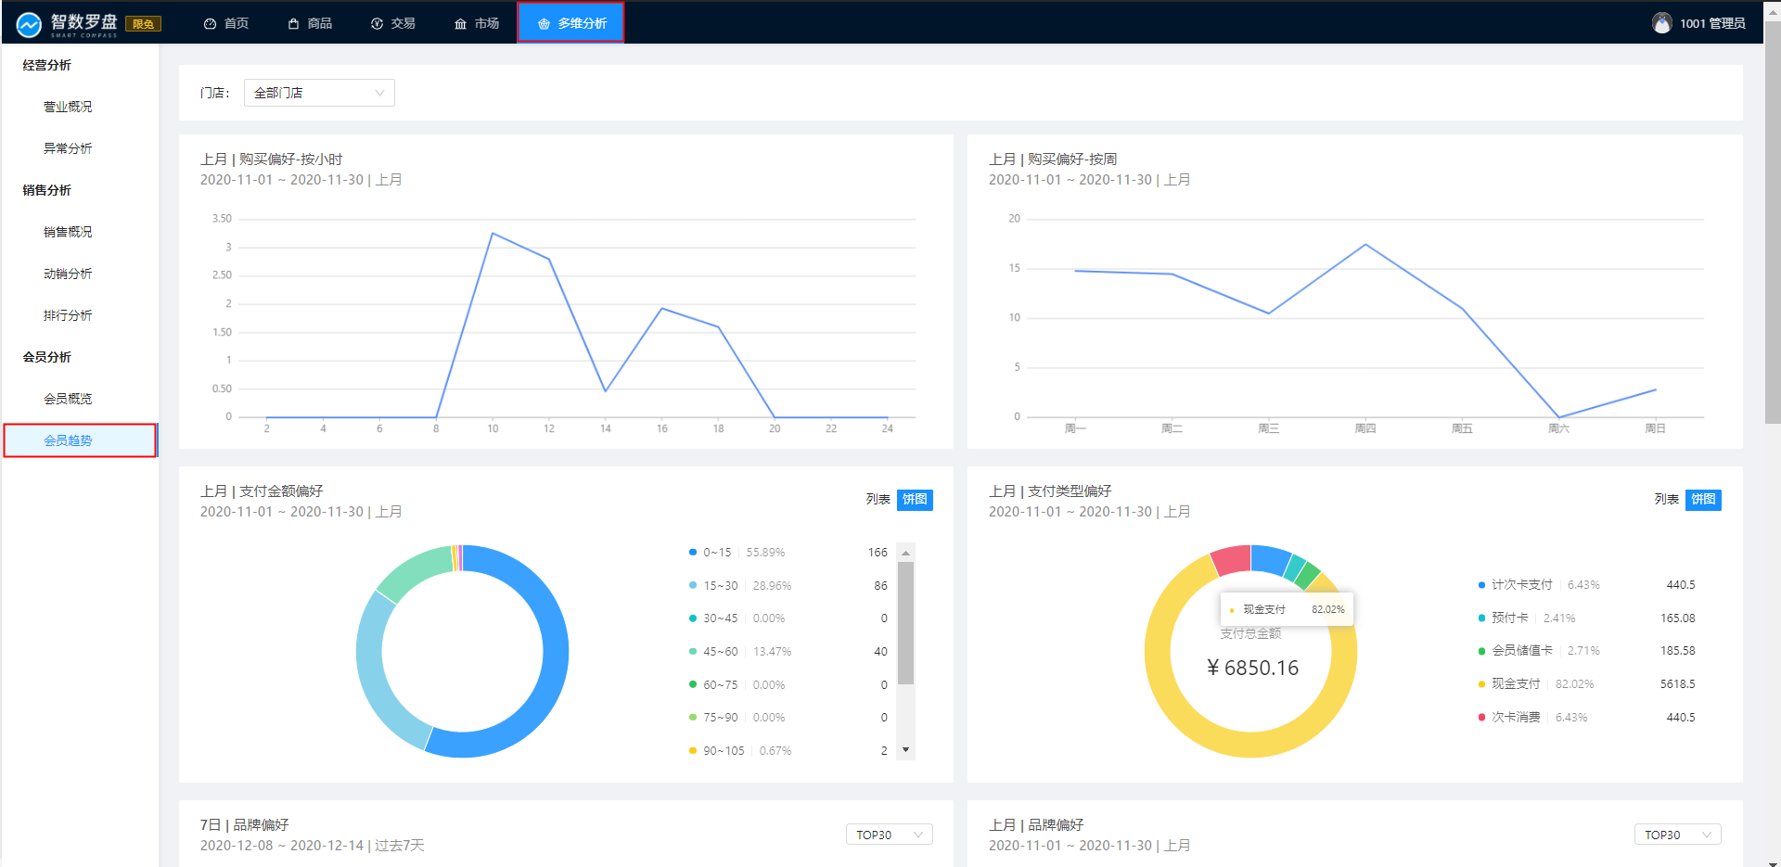
Task: Click the 商品 shopping bag icon
Action: tap(293, 24)
